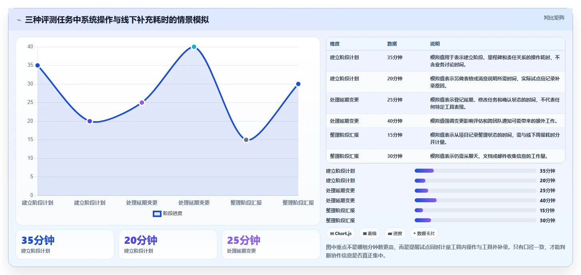Click the progress bar labeled 40分钟
Screen dimensions: 581x275
pyautogui.click(x=475, y=201)
